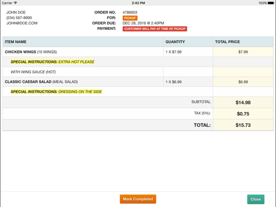Tap the 2:42 PM clock in status bar

click(138, 3)
